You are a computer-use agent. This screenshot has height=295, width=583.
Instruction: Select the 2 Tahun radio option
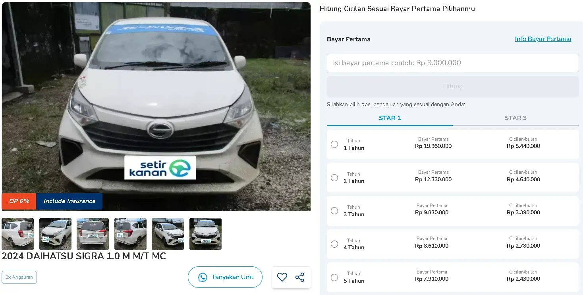pos(334,178)
